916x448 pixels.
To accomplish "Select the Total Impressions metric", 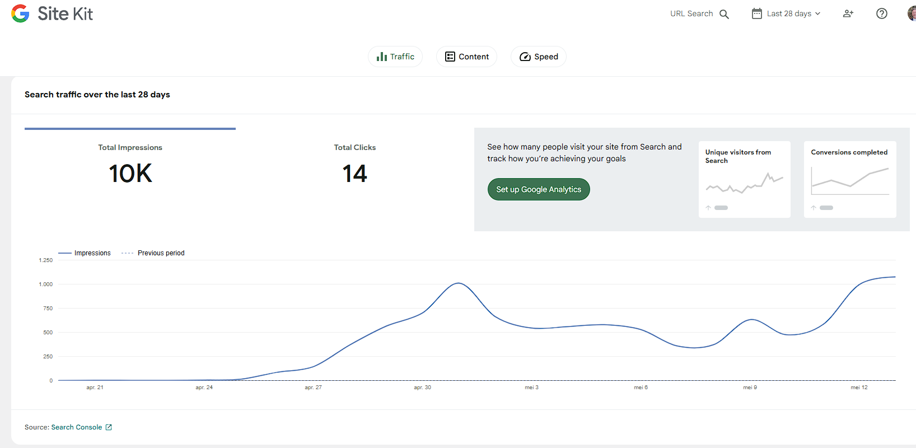I will coord(130,166).
